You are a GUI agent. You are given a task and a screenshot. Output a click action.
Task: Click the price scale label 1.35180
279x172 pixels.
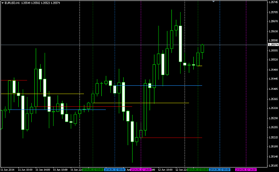point(273,147)
